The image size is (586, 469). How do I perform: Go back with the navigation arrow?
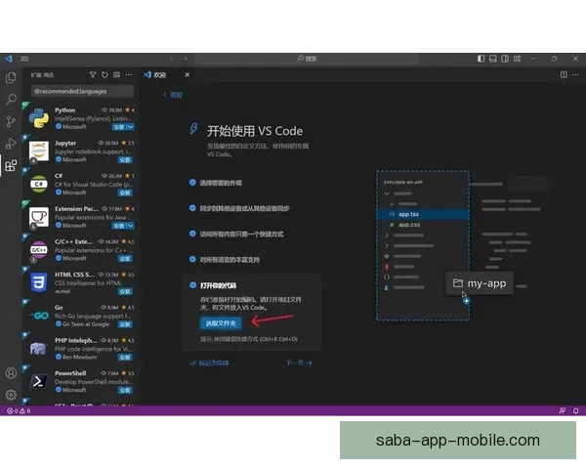pos(172,59)
